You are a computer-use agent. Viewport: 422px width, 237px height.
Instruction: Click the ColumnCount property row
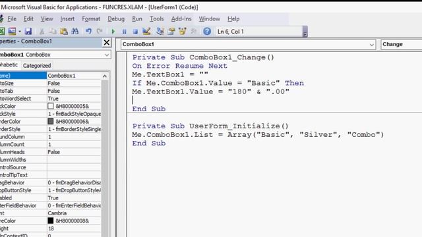tap(50, 144)
